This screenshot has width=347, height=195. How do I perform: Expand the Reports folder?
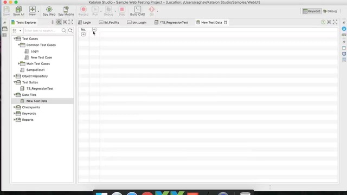coord(15,120)
